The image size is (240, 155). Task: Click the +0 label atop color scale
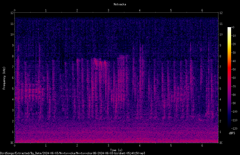tap(233, 27)
